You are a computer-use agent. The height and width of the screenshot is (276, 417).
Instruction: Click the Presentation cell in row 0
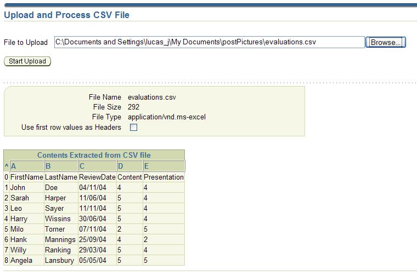(x=164, y=177)
